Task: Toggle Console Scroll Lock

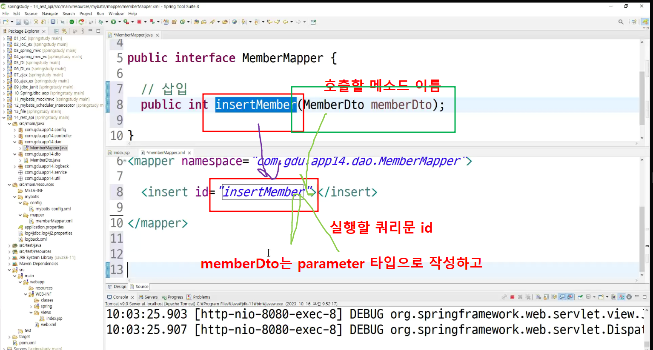Action: click(x=546, y=297)
